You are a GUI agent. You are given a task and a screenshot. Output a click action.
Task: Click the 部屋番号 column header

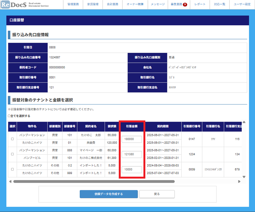69,127
